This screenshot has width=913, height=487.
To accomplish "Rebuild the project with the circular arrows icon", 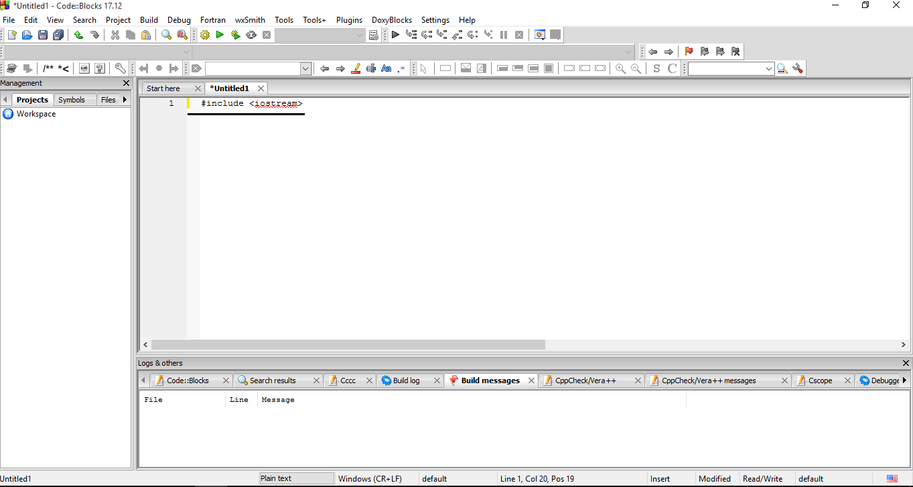I will (x=251, y=34).
